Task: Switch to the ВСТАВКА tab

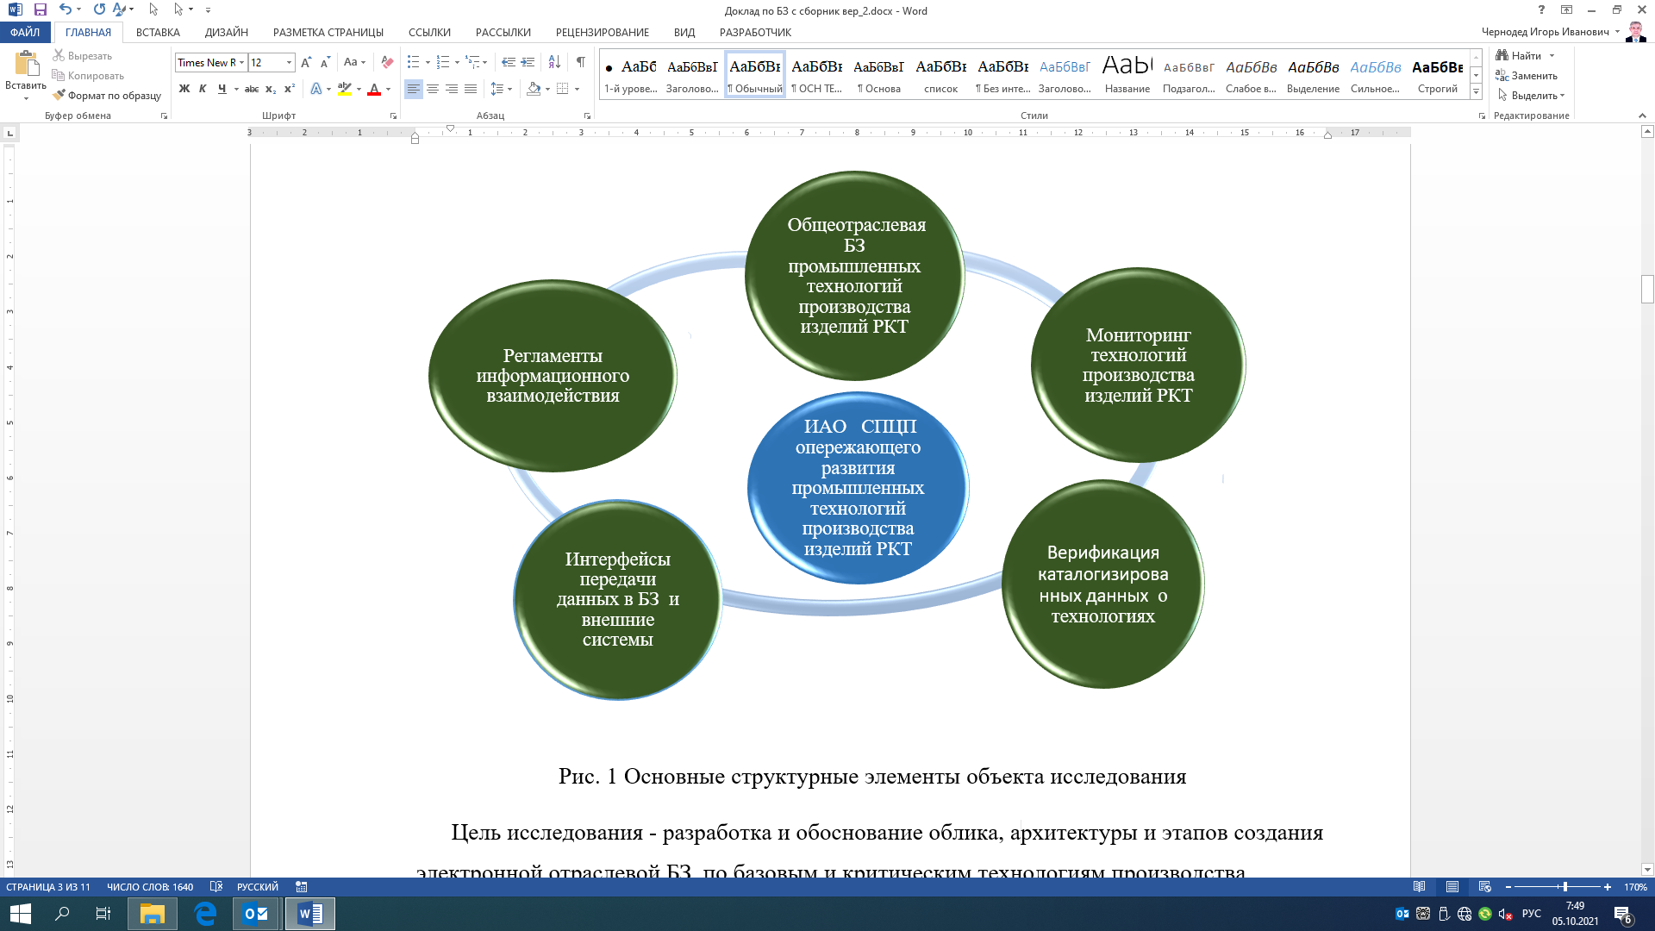Action: point(158,33)
